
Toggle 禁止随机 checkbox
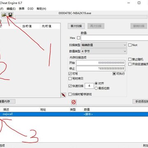point(130,59)
